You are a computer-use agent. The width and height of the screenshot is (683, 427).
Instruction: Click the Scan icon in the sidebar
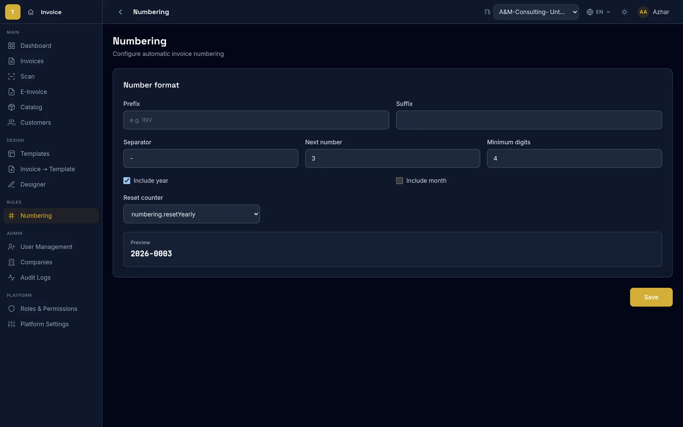12,76
